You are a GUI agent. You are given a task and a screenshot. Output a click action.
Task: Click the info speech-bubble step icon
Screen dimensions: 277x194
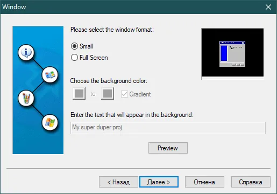pyautogui.click(x=26, y=52)
